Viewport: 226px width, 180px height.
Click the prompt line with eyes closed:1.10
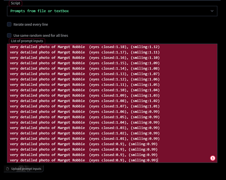click(x=85, y=90)
